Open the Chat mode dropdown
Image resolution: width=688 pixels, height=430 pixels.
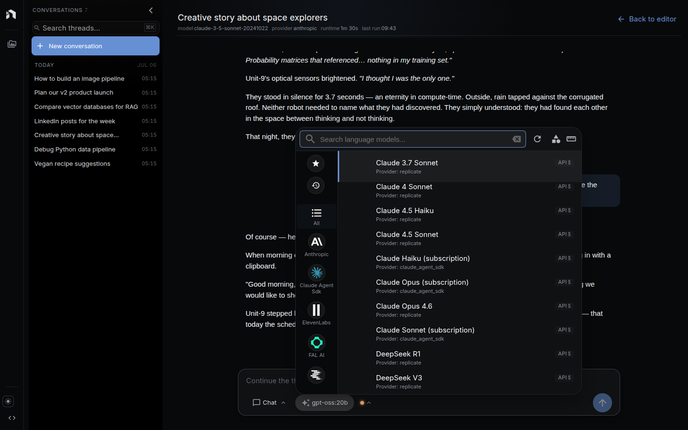coord(269,403)
